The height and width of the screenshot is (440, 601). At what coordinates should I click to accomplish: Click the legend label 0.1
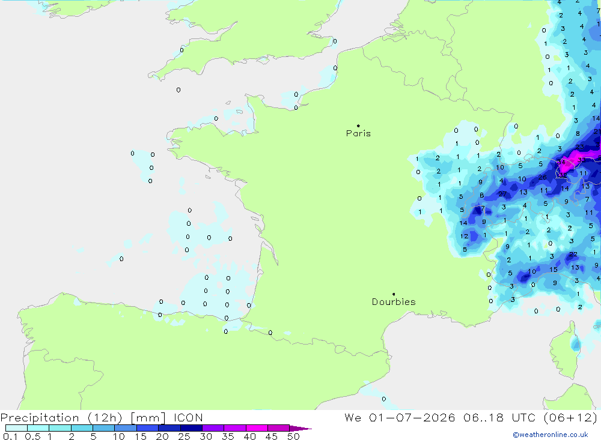point(10,436)
